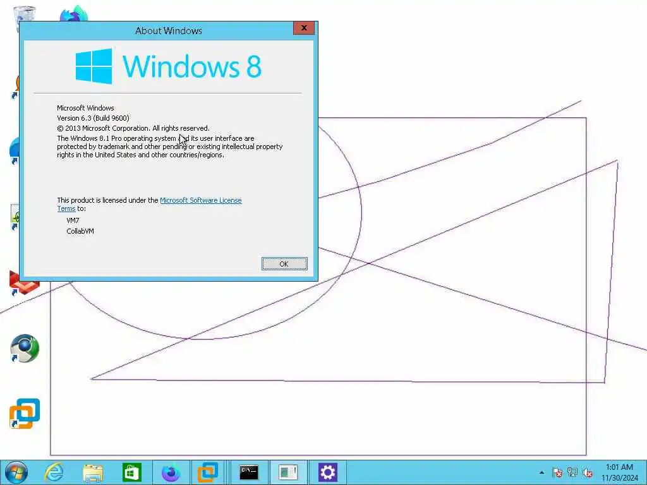Launch Internet Explorer from the taskbar
Screen dimensions: 647x485
coord(54,472)
